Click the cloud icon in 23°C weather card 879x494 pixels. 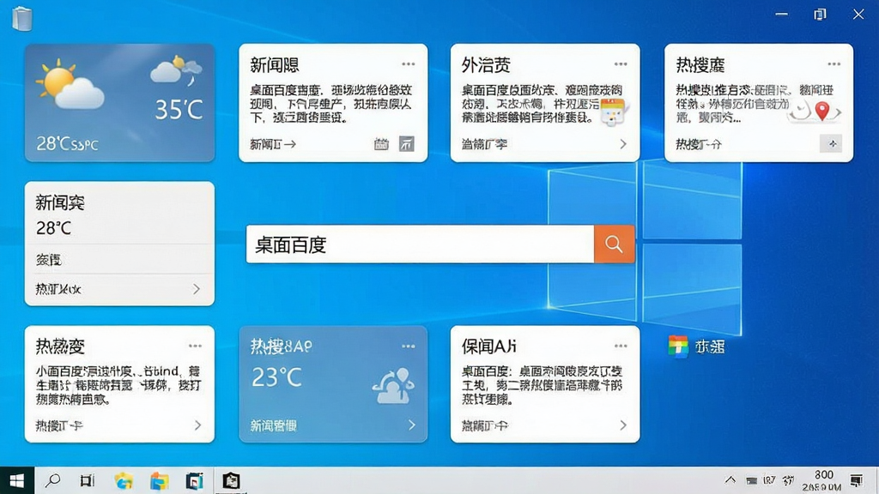393,386
